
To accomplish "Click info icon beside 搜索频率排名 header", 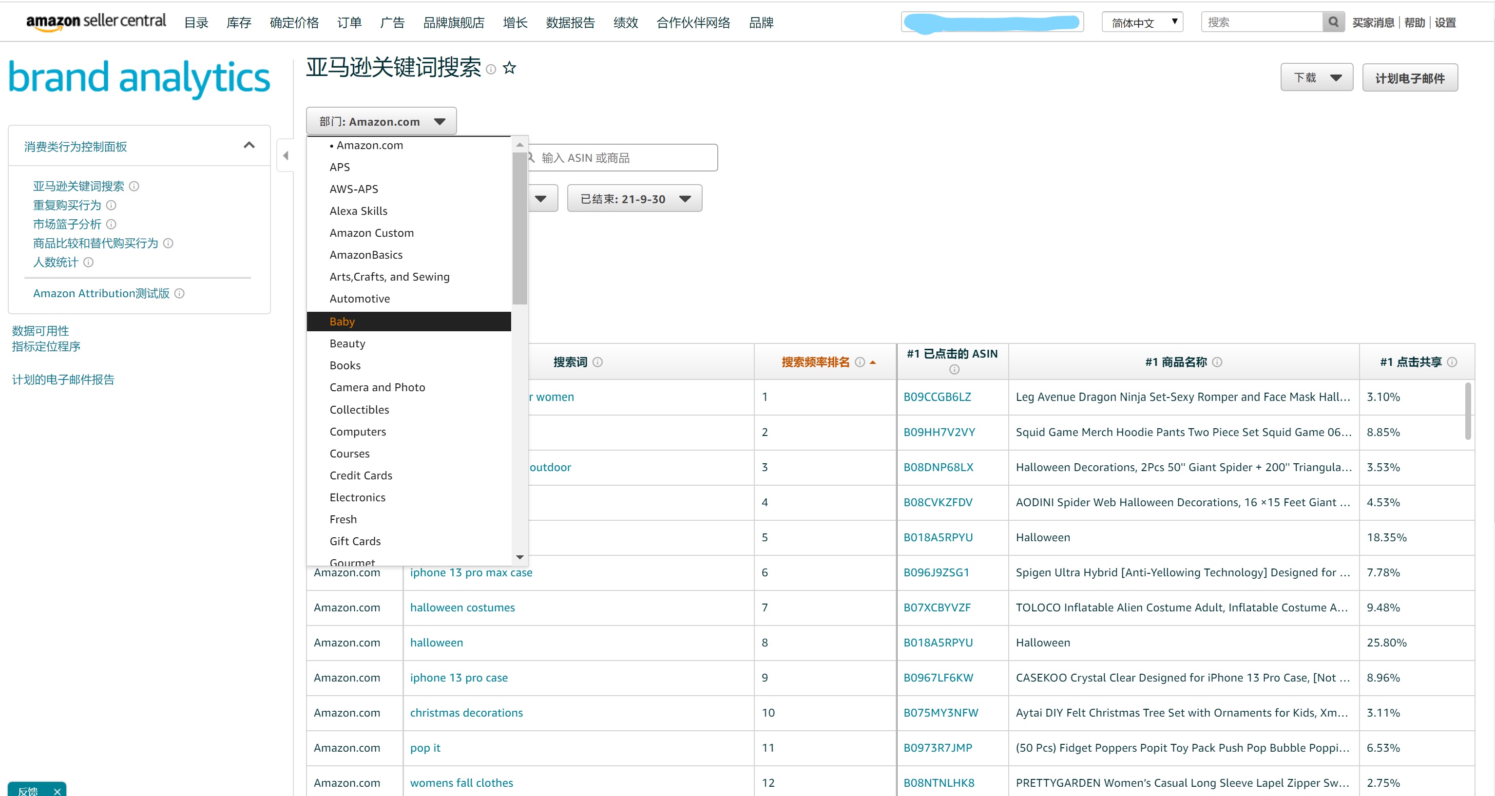I will [860, 362].
